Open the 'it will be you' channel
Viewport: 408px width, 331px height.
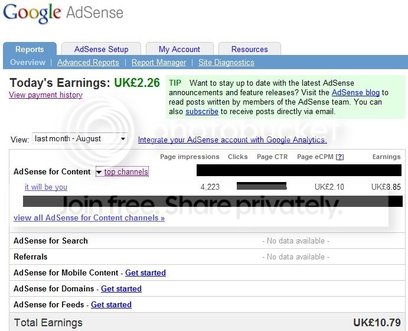point(46,187)
